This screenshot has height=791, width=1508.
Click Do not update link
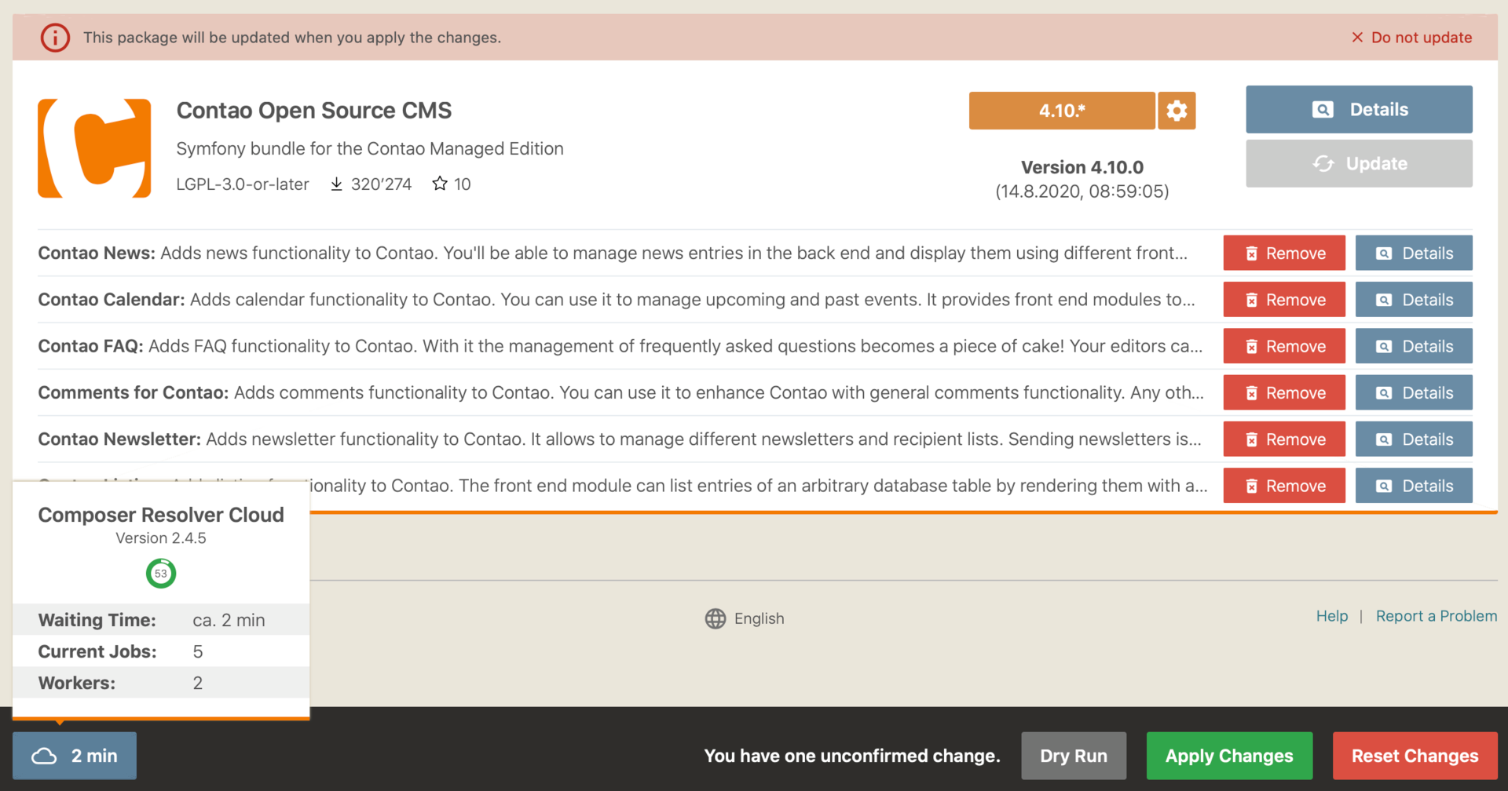(x=1411, y=38)
